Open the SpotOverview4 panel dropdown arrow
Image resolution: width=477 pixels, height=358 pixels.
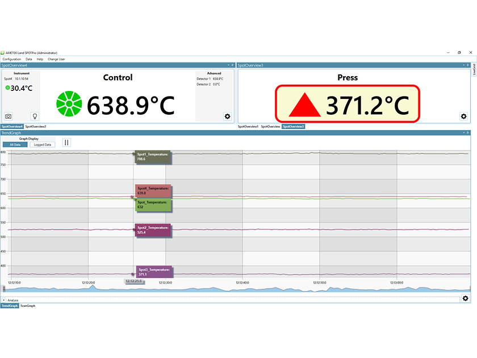229,65
